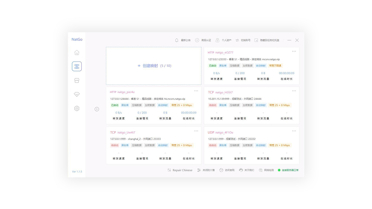The height and width of the screenshot is (209, 372).
Task: Open the store icon in sidebar
Action: point(77,80)
